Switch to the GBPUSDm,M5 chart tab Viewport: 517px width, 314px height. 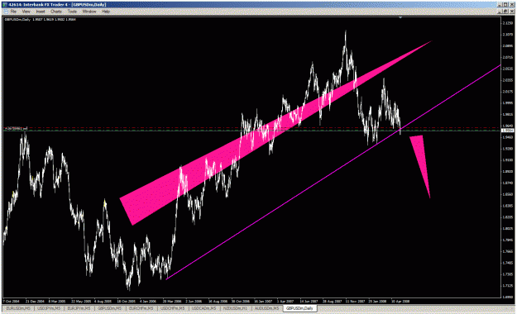109,308
